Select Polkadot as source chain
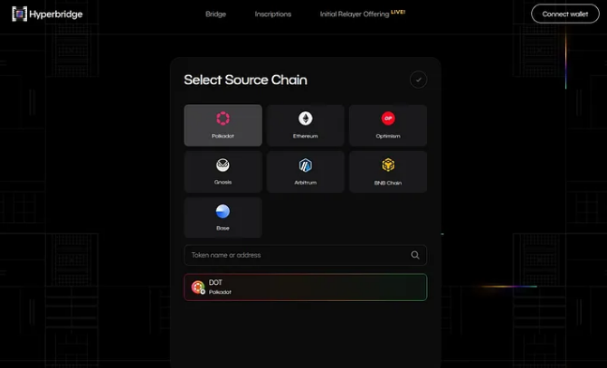This screenshot has height=368, width=607. 223,126
